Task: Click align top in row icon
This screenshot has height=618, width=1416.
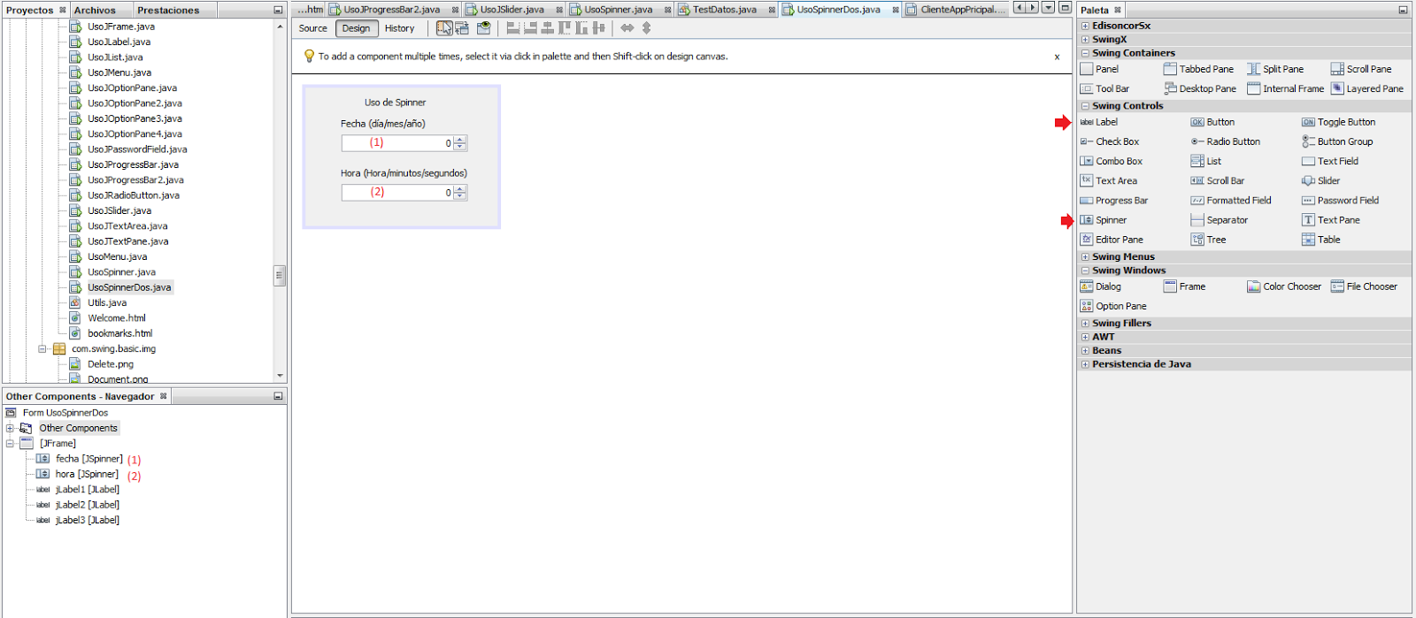Action: (564, 28)
